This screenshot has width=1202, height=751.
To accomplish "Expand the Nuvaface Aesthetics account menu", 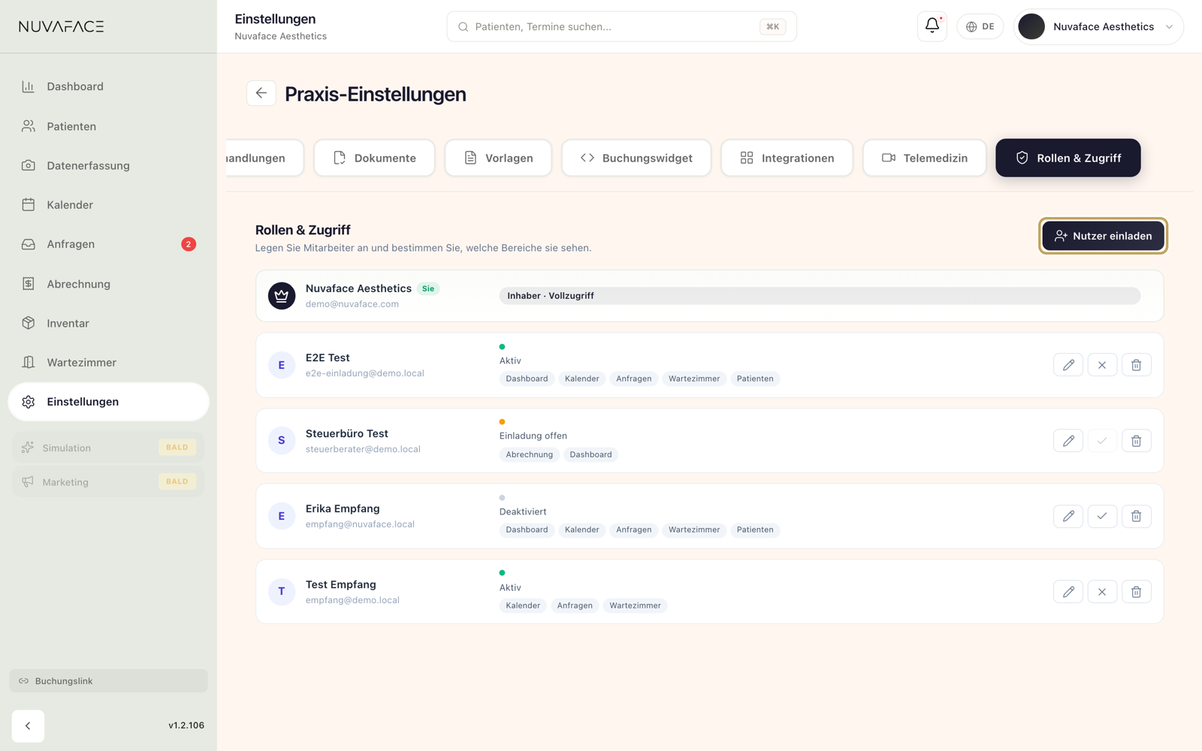I will (1098, 26).
